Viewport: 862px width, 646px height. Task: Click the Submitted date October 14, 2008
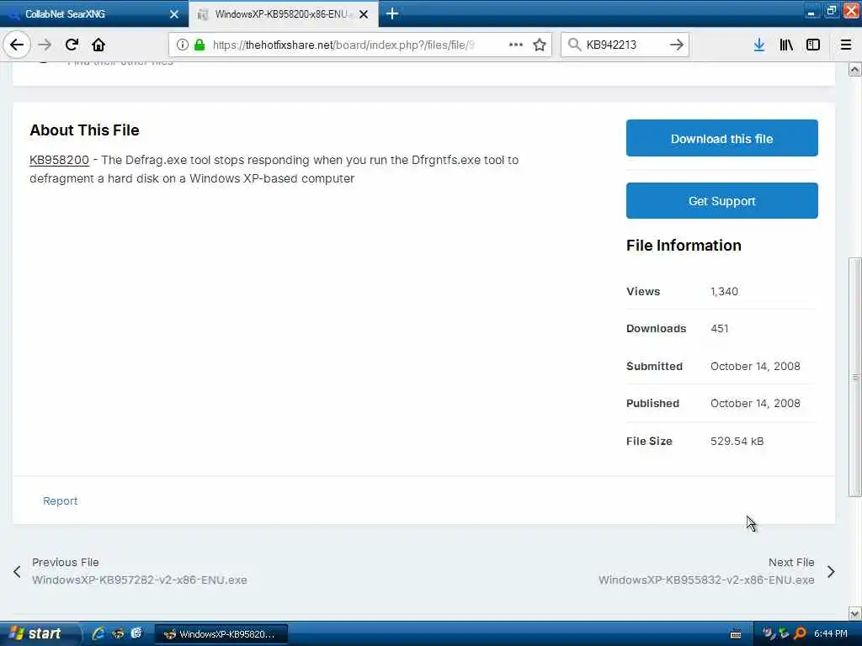coord(755,367)
